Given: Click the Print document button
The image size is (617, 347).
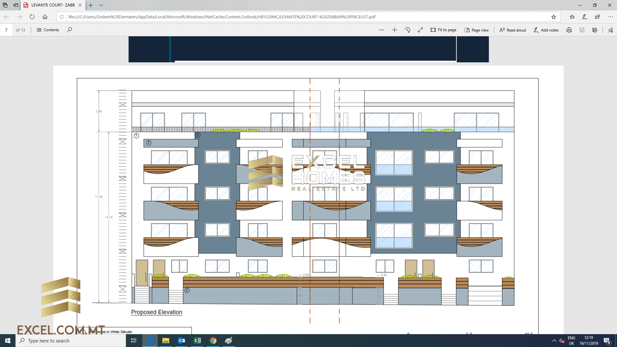Looking at the screenshot, I should point(569,30).
